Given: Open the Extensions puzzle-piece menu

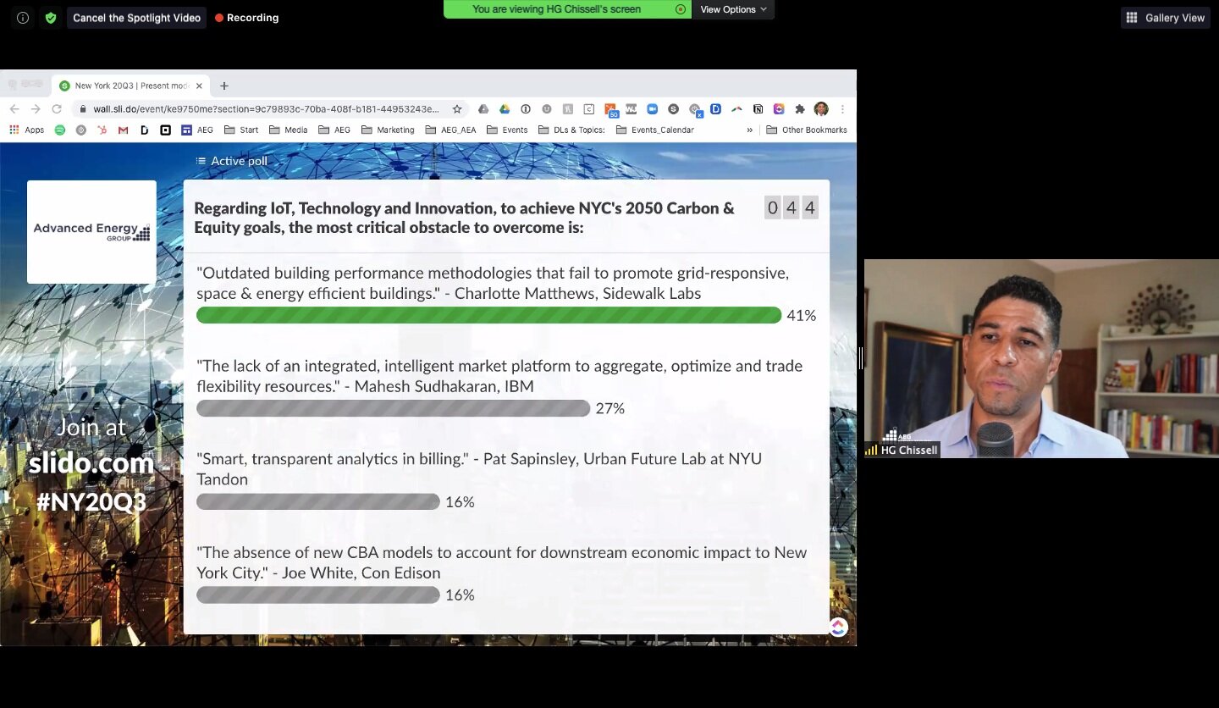Looking at the screenshot, I should 799,109.
